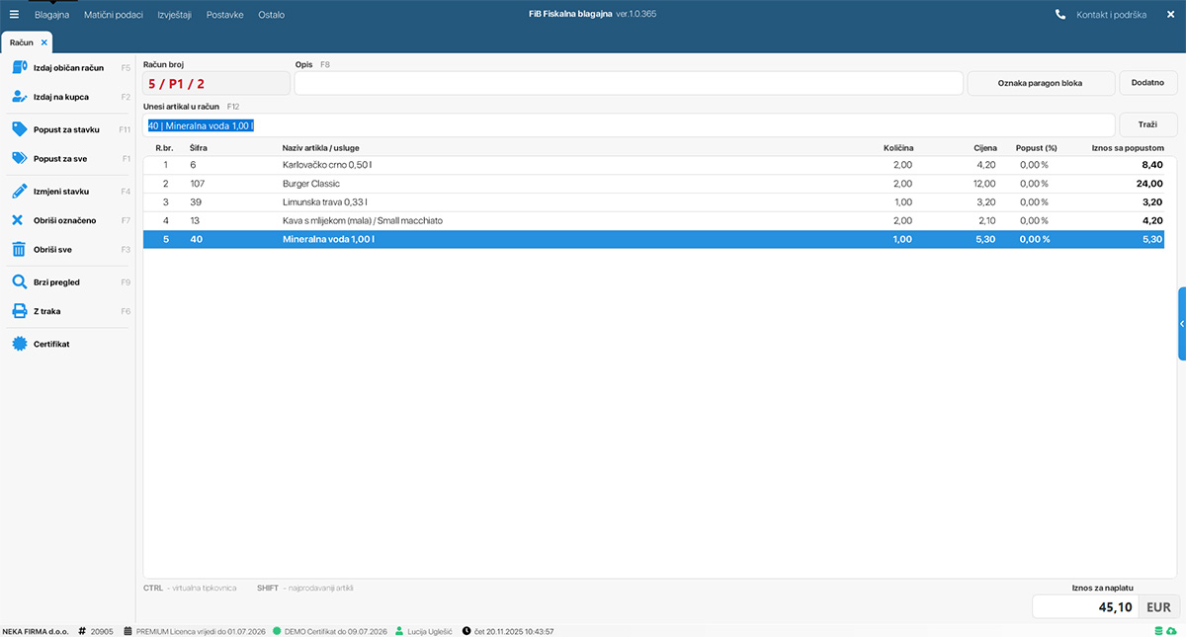Click the tag icon for Popust za stavku
This screenshot has width=1186, height=637.
click(18, 129)
